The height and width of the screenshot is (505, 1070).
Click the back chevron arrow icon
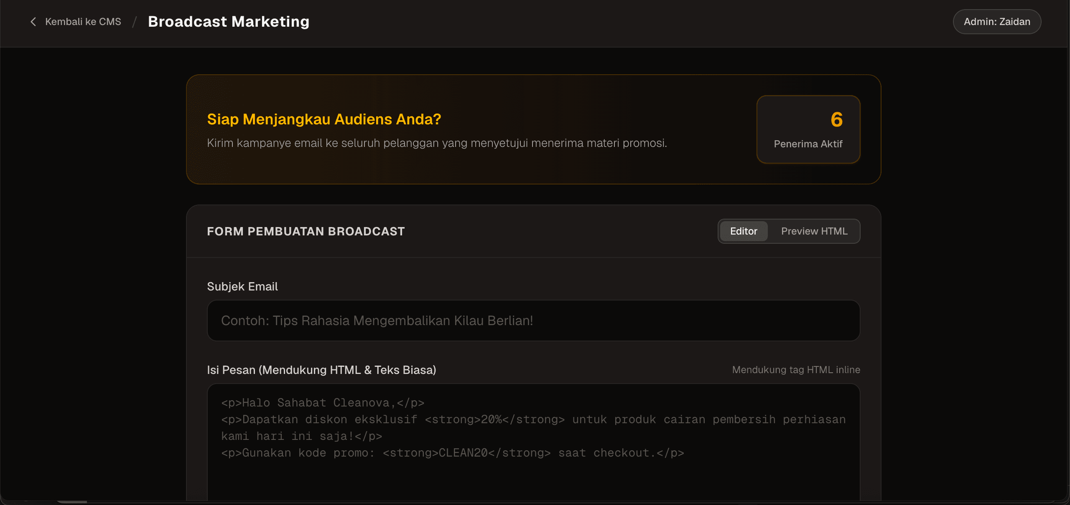tap(33, 22)
